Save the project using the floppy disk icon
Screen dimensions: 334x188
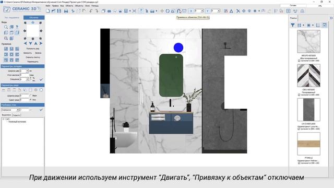[59, 11]
